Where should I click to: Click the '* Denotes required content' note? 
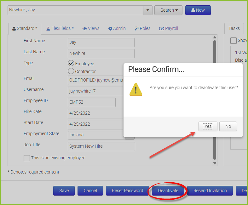click(x=33, y=172)
